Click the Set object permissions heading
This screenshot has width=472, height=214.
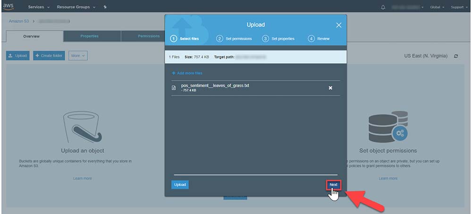388,151
